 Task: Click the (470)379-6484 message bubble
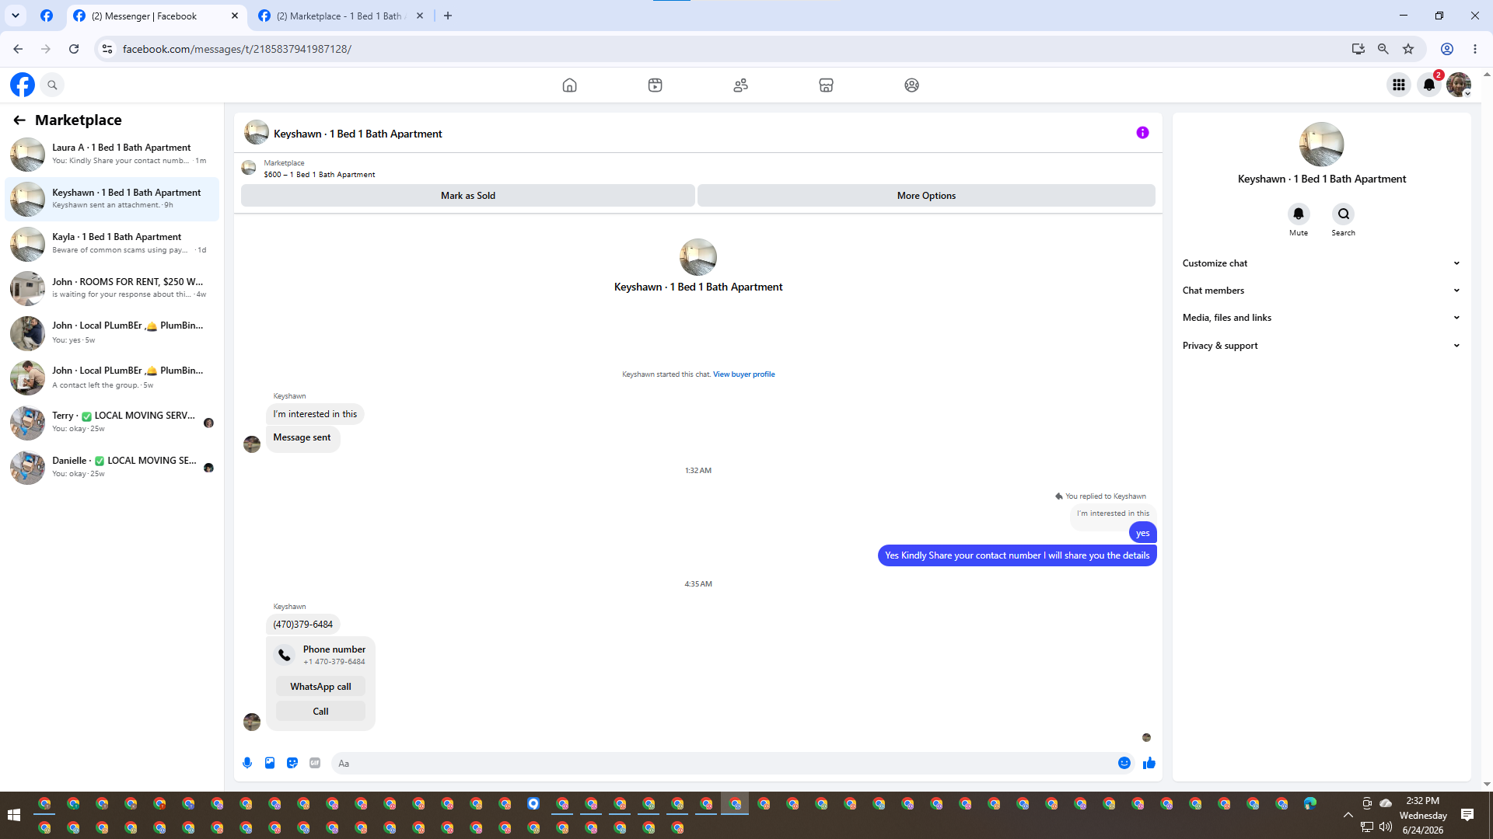[x=303, y=625]
